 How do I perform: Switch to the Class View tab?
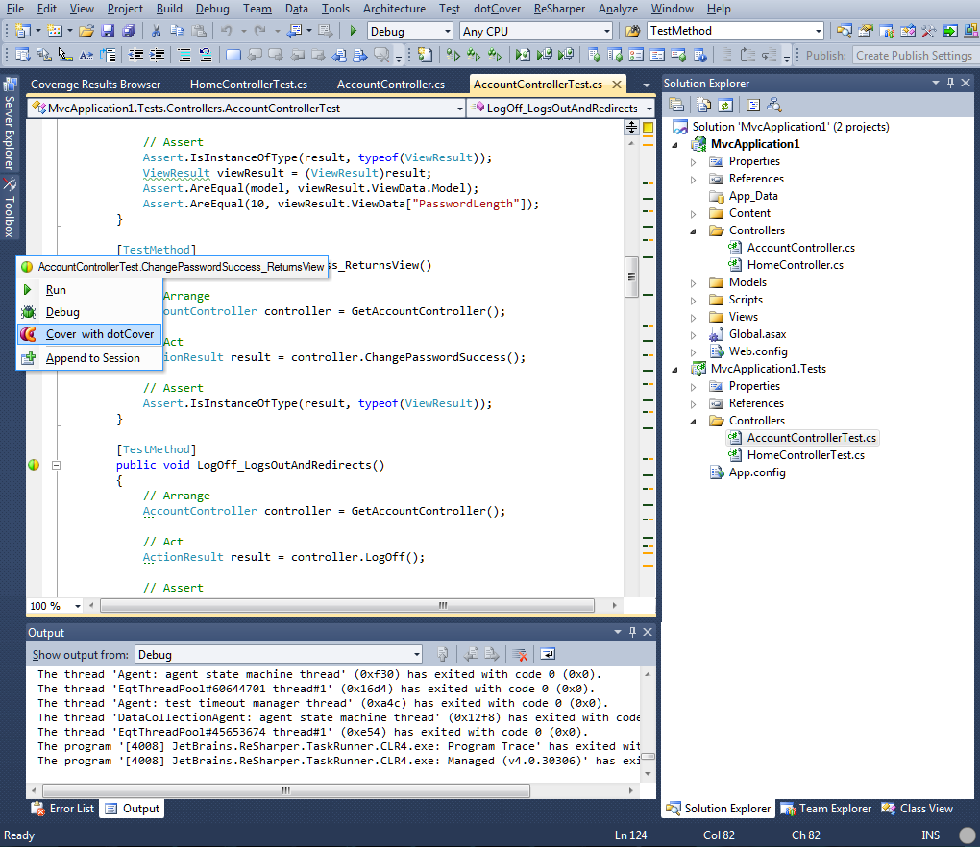[917, 809]
